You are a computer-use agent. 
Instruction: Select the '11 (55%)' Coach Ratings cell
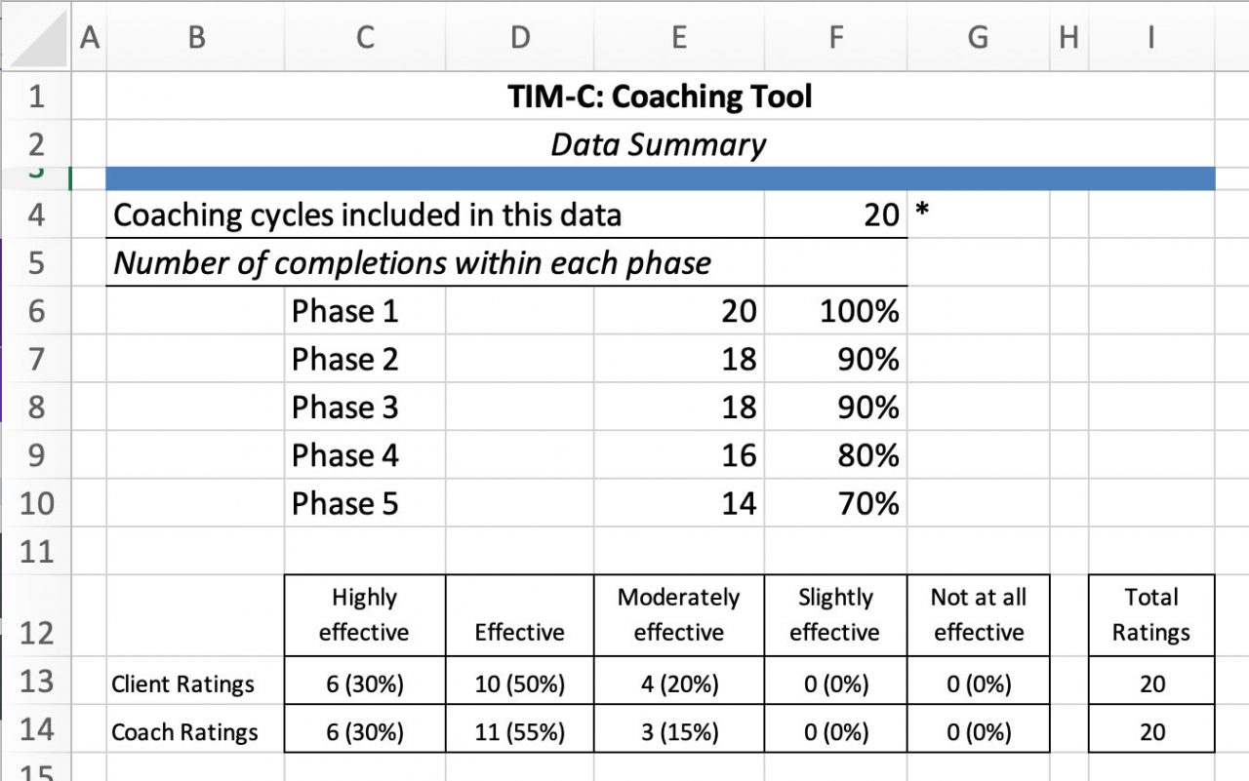click(x=520, y=731)
